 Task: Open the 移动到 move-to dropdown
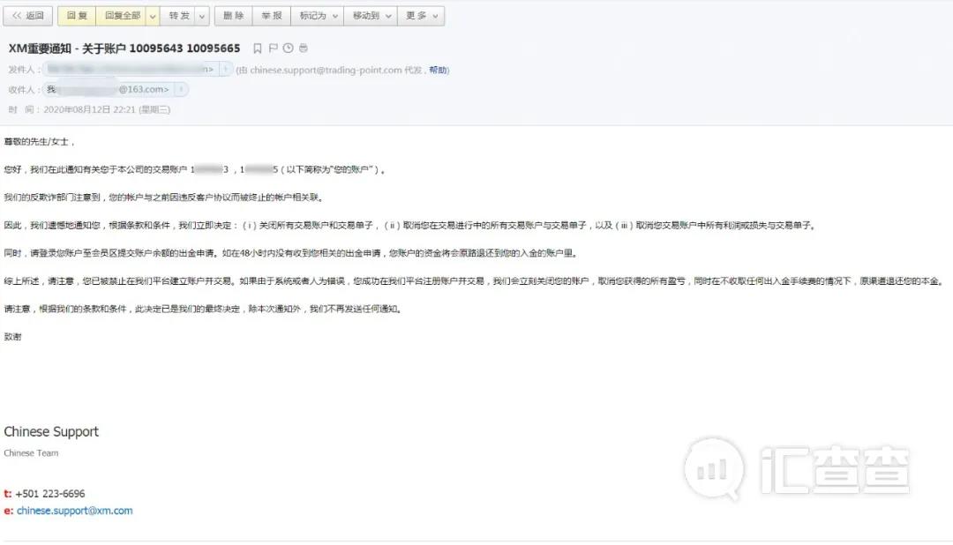tap(371, 16)
